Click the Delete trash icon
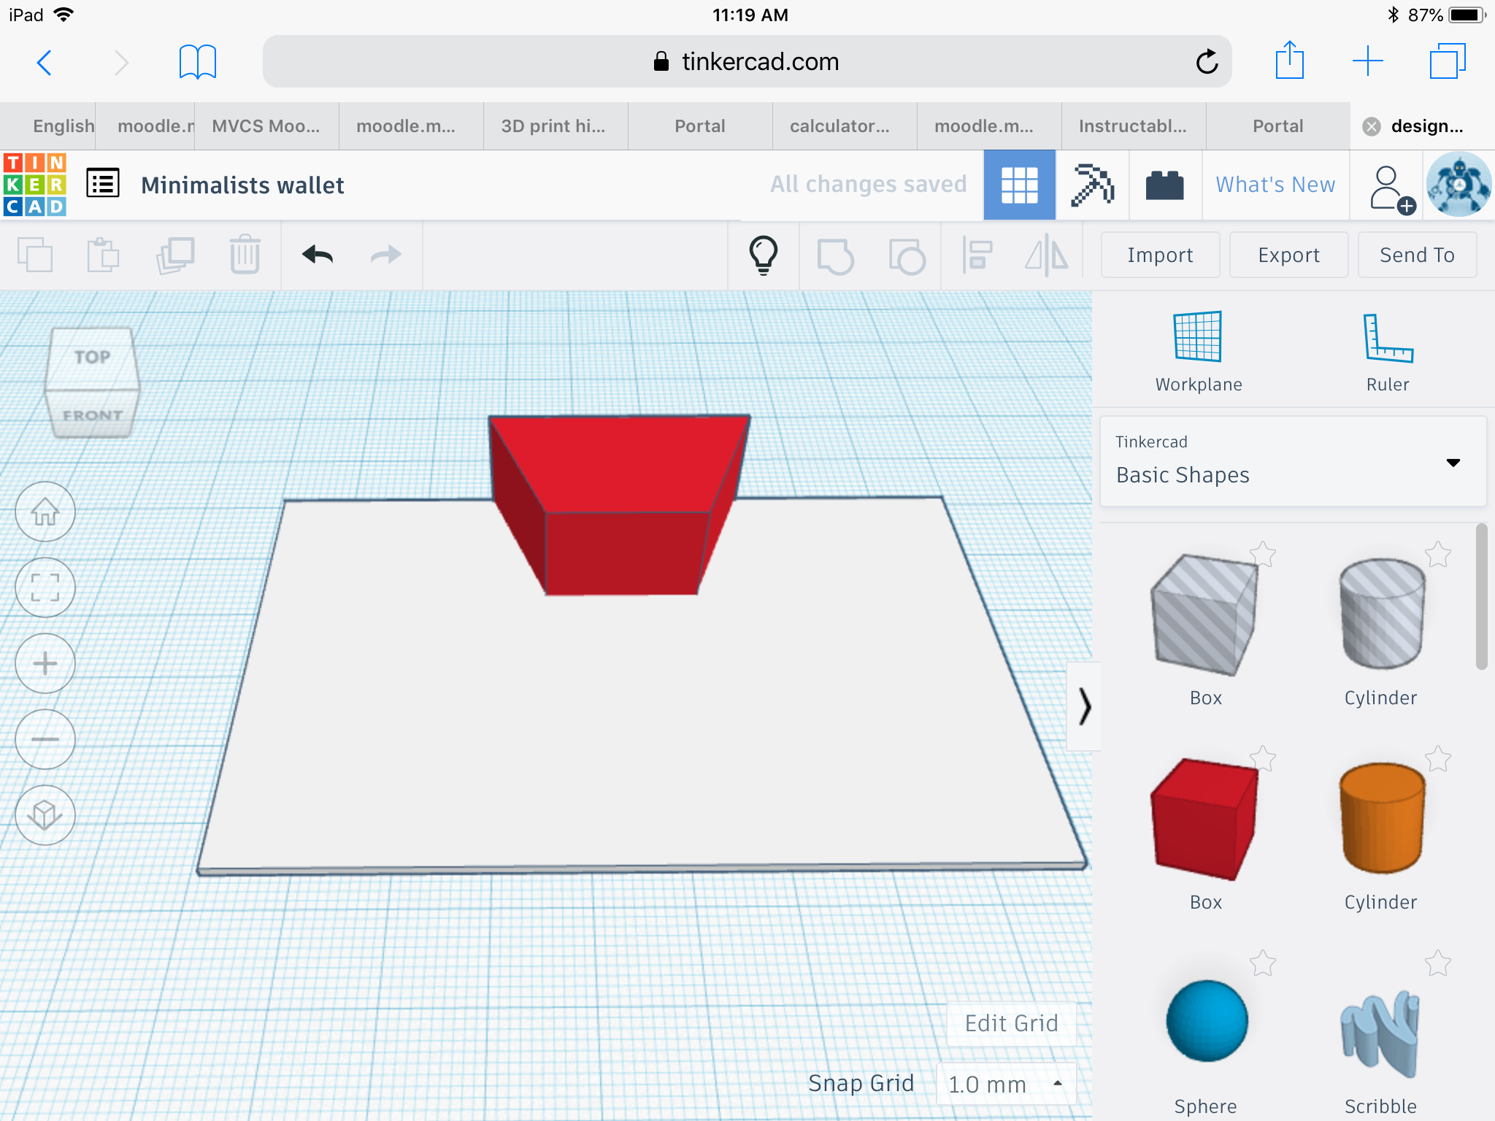 pos(245,254)
